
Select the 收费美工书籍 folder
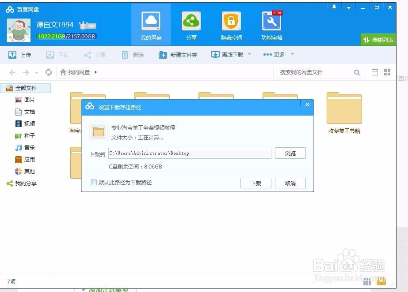[x=344, y=112]
